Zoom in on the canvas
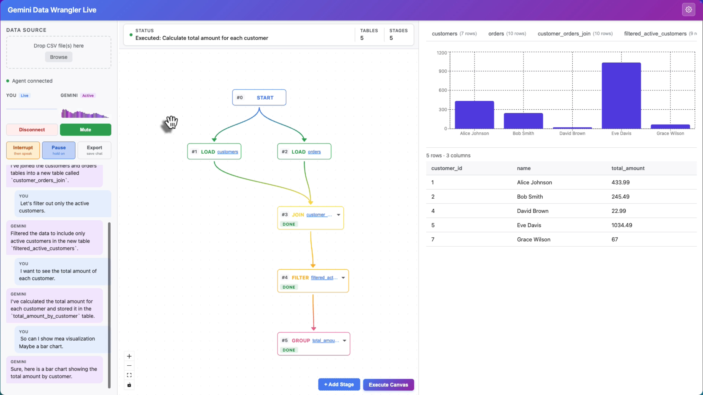 129,356
